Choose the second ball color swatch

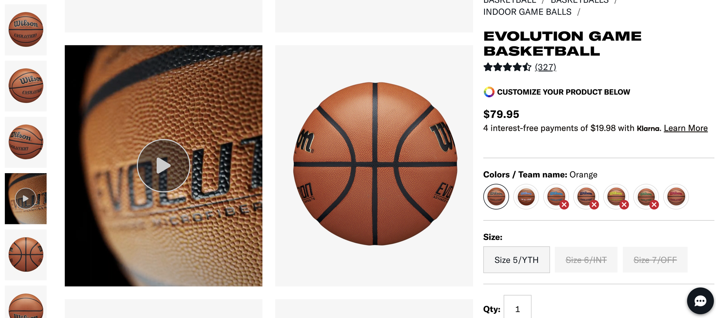tap(526, 197)
